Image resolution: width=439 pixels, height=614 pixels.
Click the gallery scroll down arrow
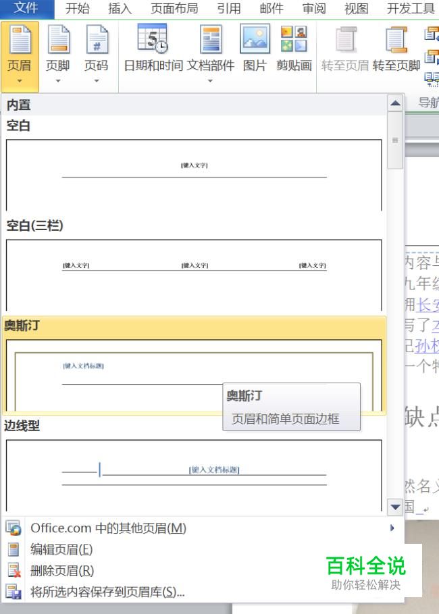coord(395,507)
